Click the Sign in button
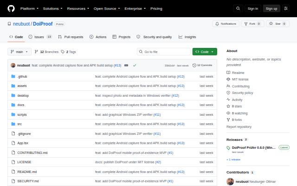297x186 pixels. (x=252, y=8)
